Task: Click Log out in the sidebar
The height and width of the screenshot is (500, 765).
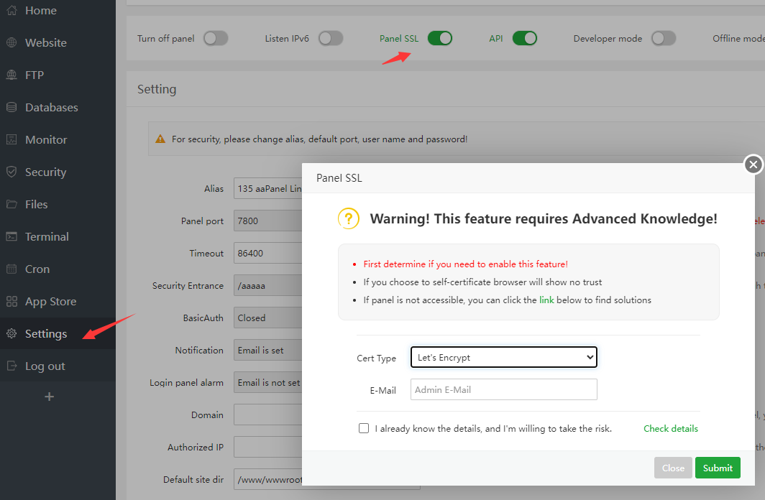Action: 45,366
